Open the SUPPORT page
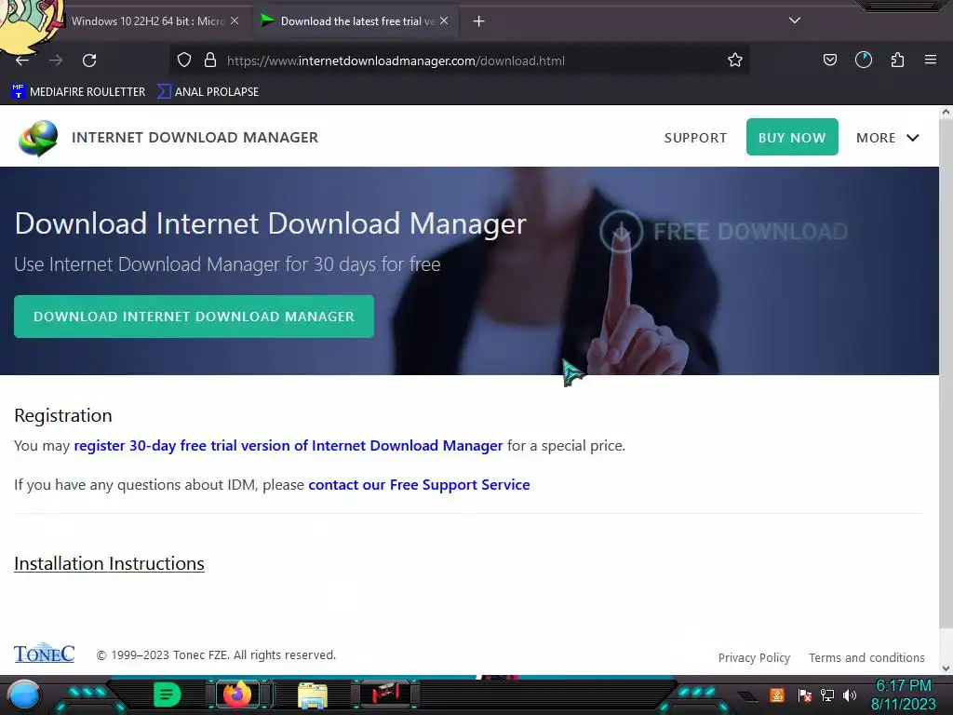Screen dimensions: 953x715 coord(695,138)
